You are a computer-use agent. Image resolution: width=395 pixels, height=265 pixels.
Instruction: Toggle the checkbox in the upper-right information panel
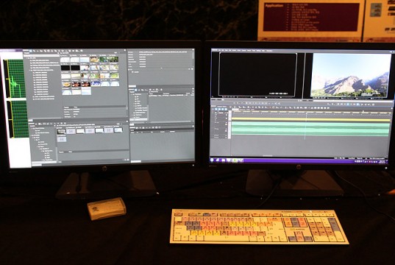coord(133,72)
